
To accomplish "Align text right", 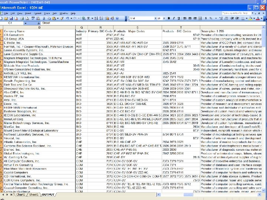I will pos(195,19).
